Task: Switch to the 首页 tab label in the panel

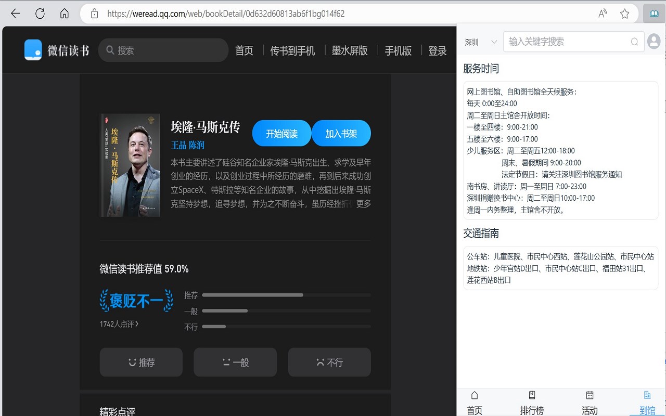Action: (x=474, y=410)
